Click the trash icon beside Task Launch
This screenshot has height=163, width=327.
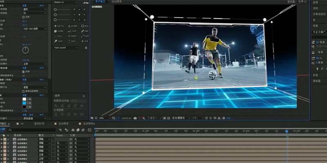(86, 48)
